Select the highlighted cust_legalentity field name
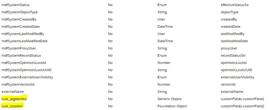269x110 pixels. (x=14, y=99)
